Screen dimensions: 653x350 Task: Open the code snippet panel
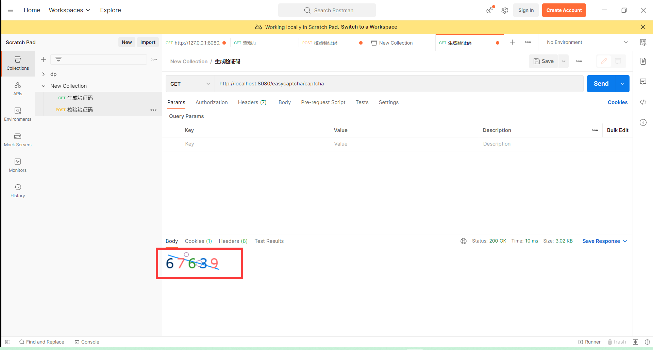pos(643,102)
